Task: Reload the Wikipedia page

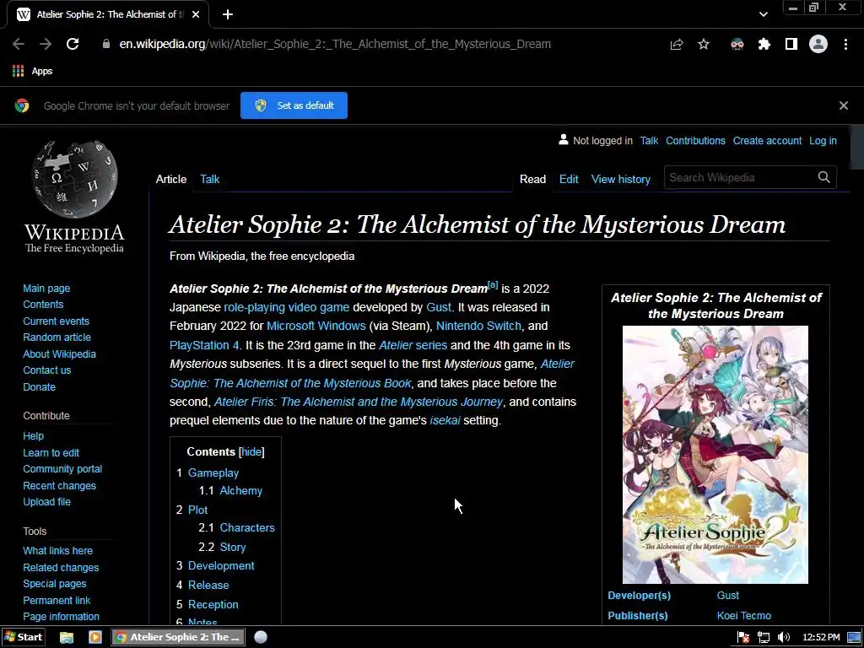Action: pyautogui.click(x=73, y=44)
